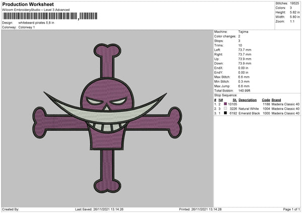
Task: Click the Production Worksheet title
Action: 28,4
